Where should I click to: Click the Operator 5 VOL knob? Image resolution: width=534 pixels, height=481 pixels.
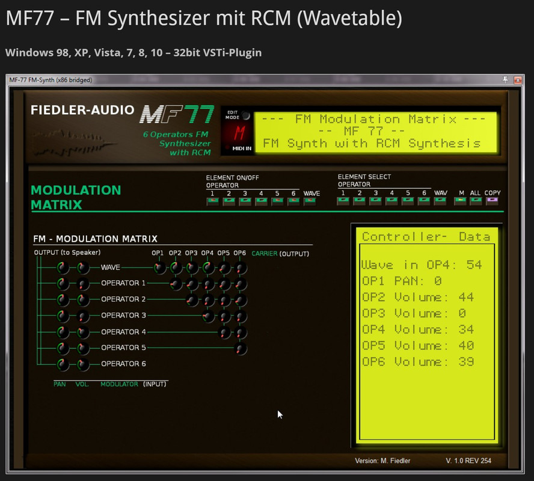point(82,348)
